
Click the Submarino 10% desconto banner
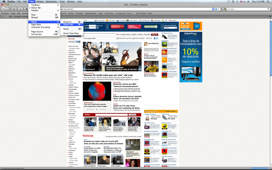191,57
